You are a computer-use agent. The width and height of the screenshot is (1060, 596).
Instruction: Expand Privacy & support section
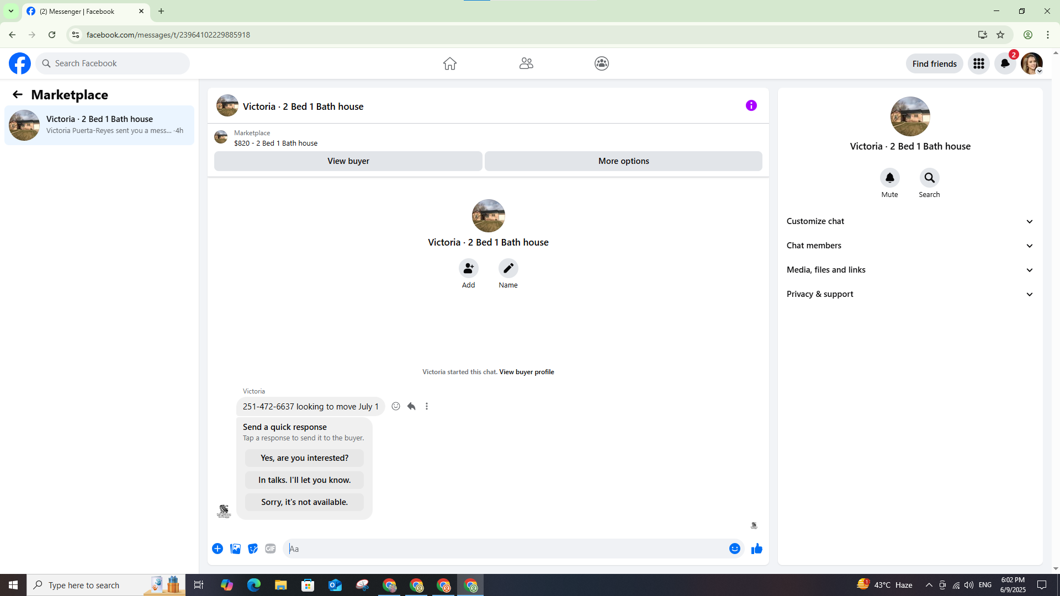tap(910, 294)
